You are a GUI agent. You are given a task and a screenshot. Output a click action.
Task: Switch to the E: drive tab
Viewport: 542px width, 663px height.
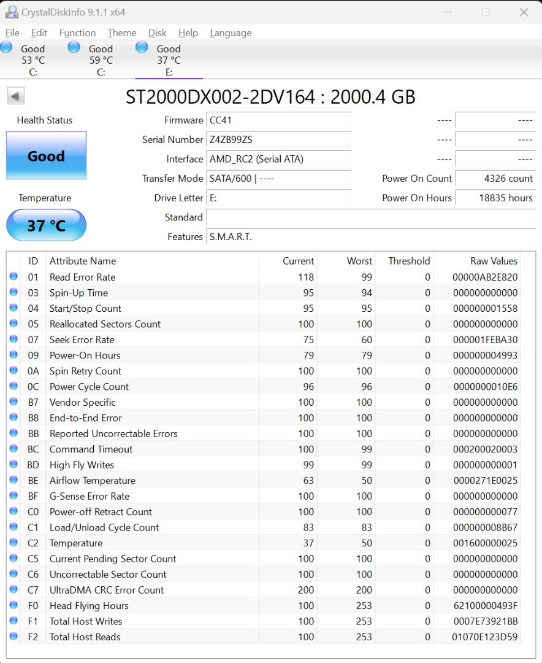coord(167,58)
